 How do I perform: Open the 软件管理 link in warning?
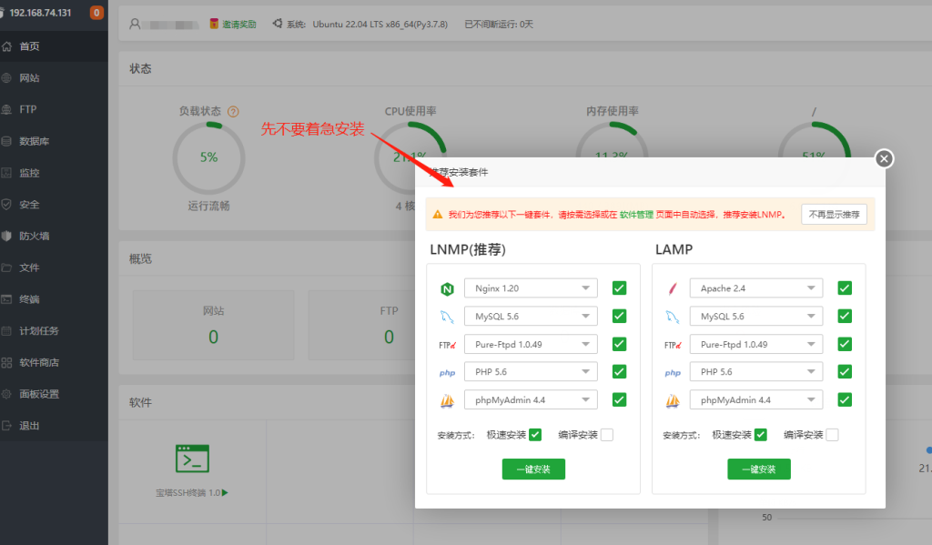[x=636, y=215]
